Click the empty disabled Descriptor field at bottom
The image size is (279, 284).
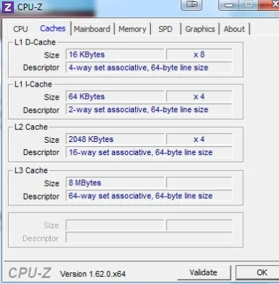(x=149, y=238)
